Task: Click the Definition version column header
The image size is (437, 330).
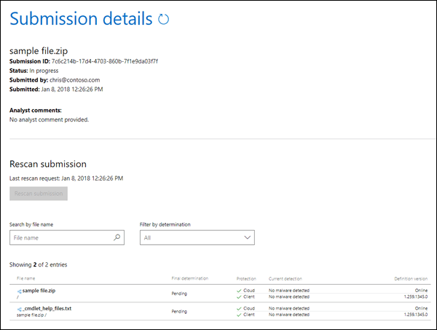Action: pyautogui.click(x=410, y=278)
